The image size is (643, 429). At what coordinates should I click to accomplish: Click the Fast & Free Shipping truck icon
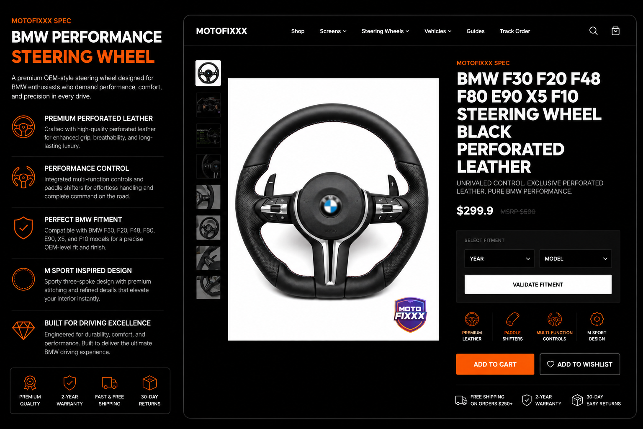coord(109,382)
